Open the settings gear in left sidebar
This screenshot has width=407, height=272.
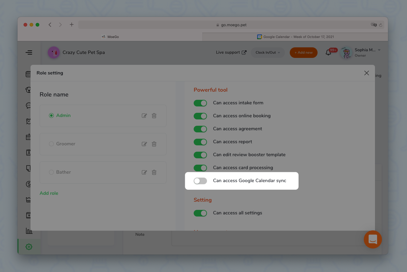pos(29,247)
